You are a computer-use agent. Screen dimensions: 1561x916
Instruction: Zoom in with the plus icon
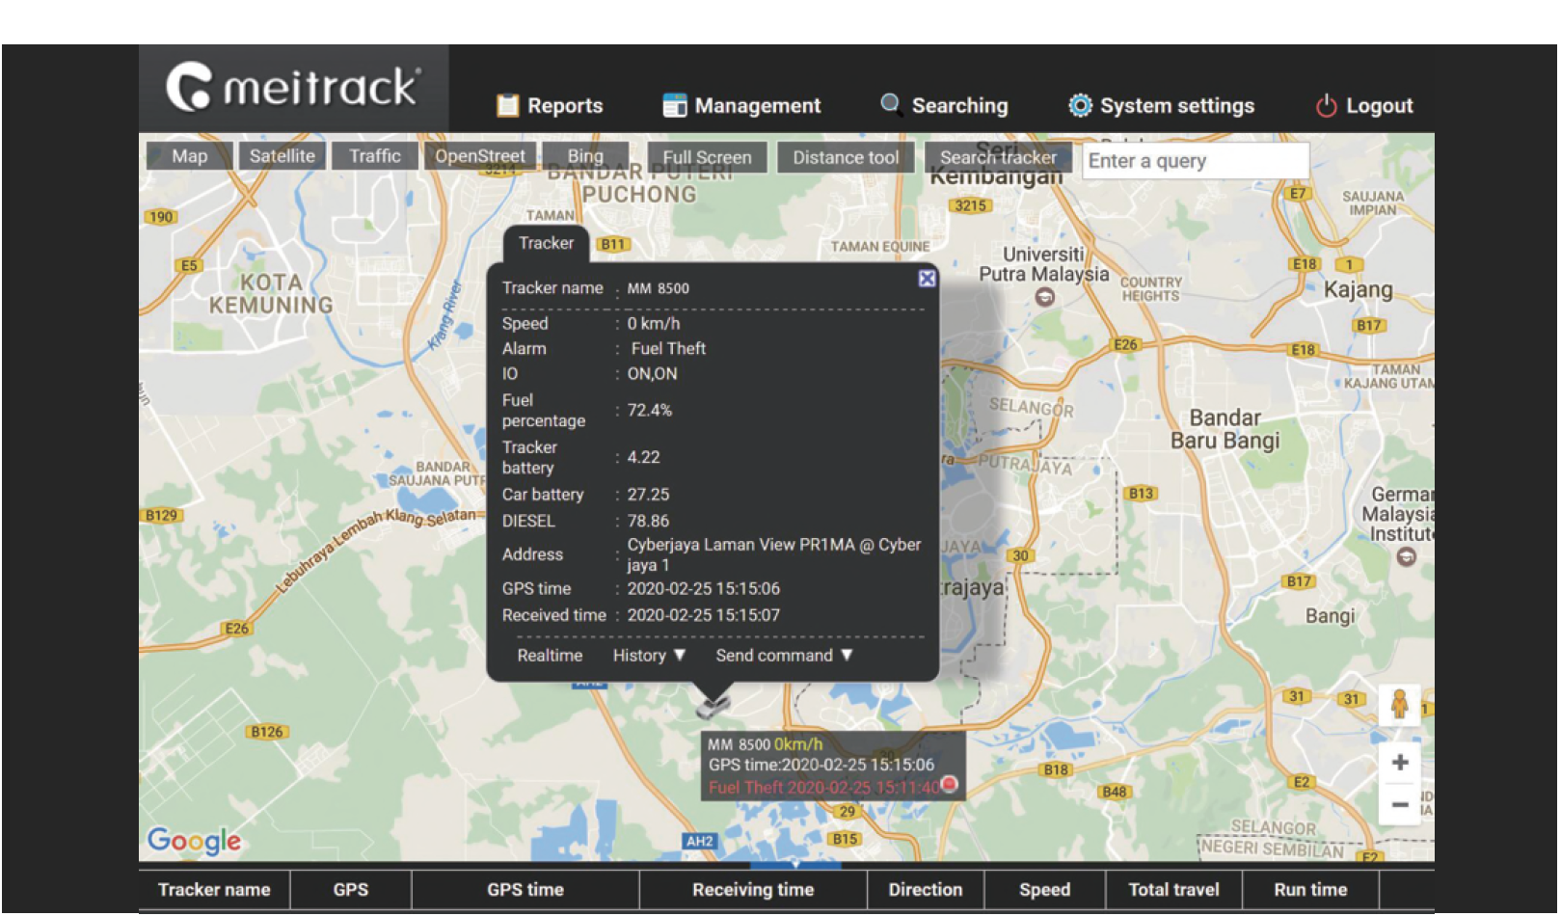pyautogui.click(x=1400, y=762)
